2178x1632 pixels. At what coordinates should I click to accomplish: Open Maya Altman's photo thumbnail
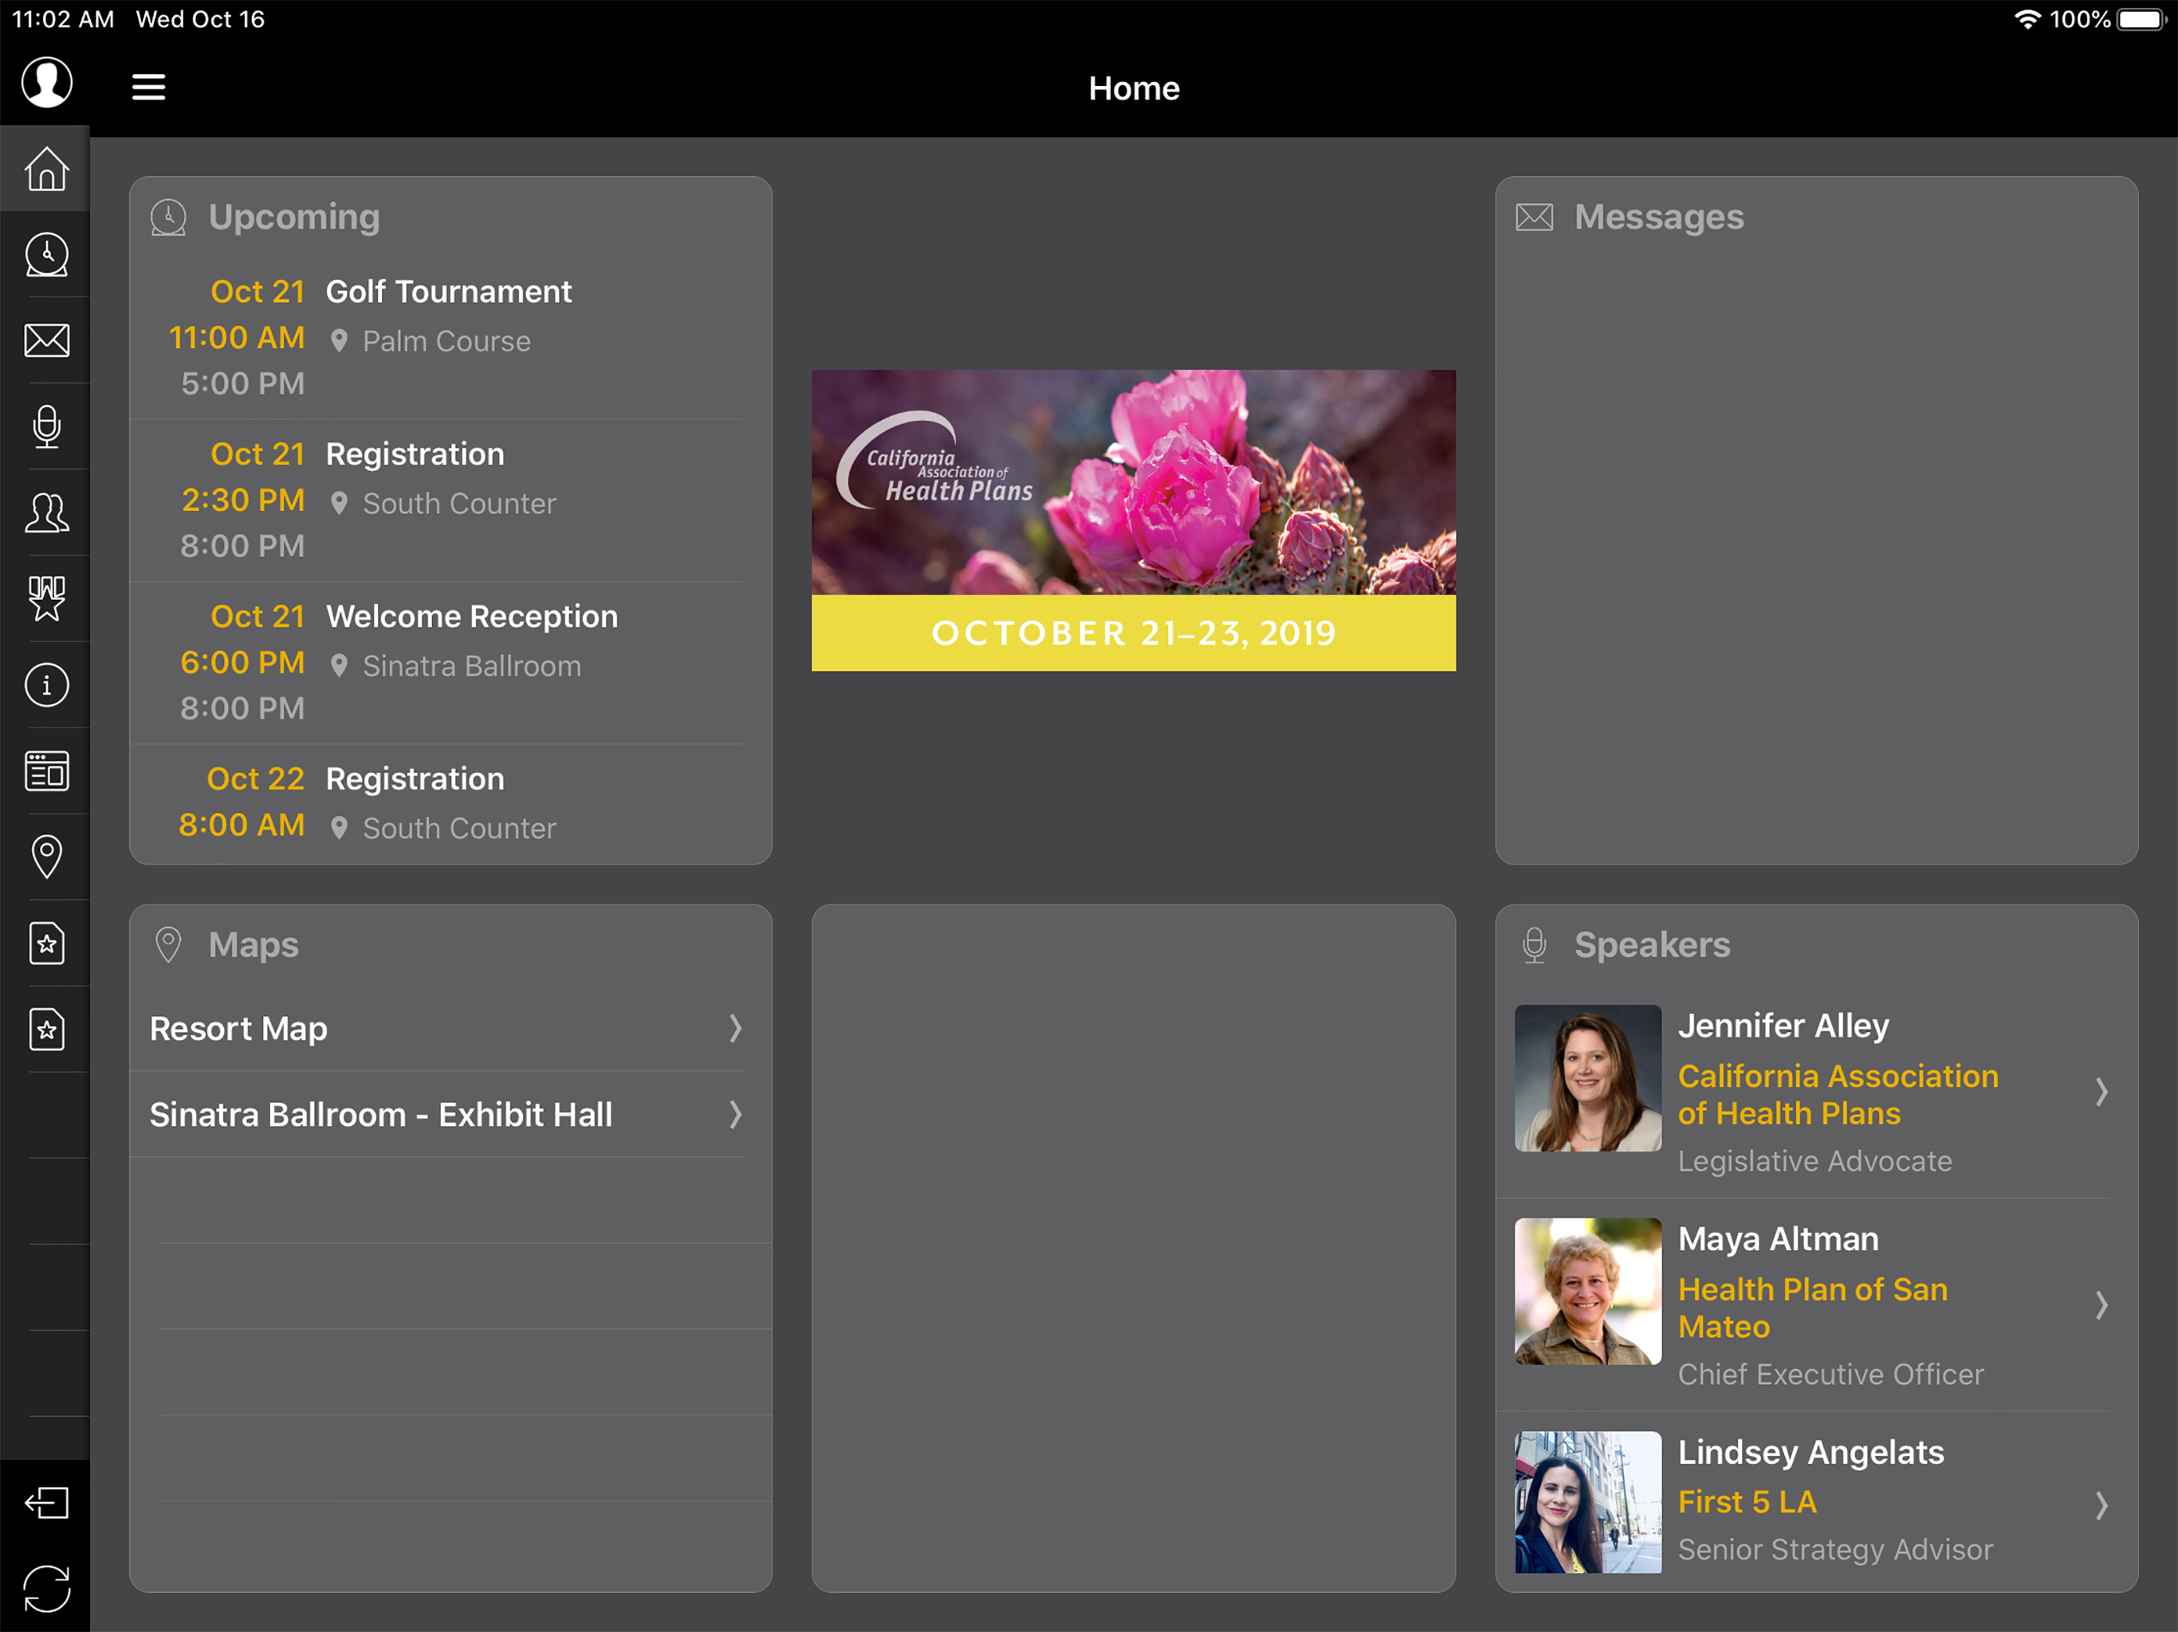[1587, 1292]
